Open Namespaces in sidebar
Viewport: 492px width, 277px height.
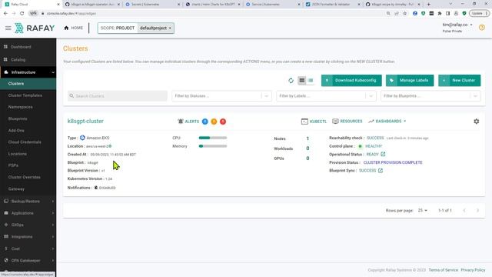tap(21, 107)
